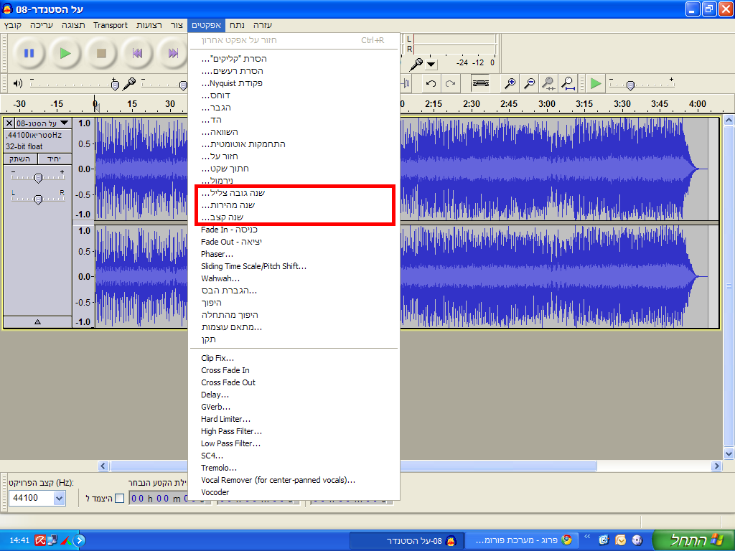The height and width of the screenshot is (551, 735).
Task: Open Chrome forum taskbar button
Action: pyautogui.click(x=523, y=541)
